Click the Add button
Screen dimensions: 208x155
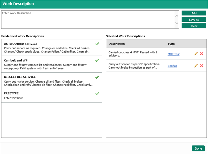coord(194,13)
